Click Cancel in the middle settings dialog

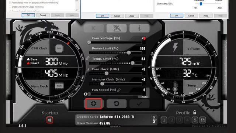pos(117,16)
